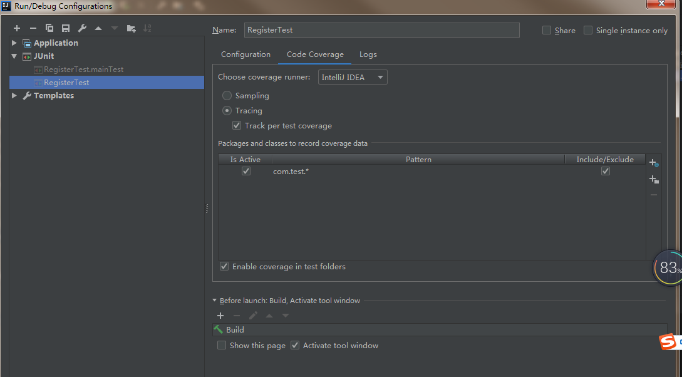Viewport: 682px width, 377px height.
Task: Switch to the Code Coverage tab
Action: pyautogui.click(x=316, y=54)
